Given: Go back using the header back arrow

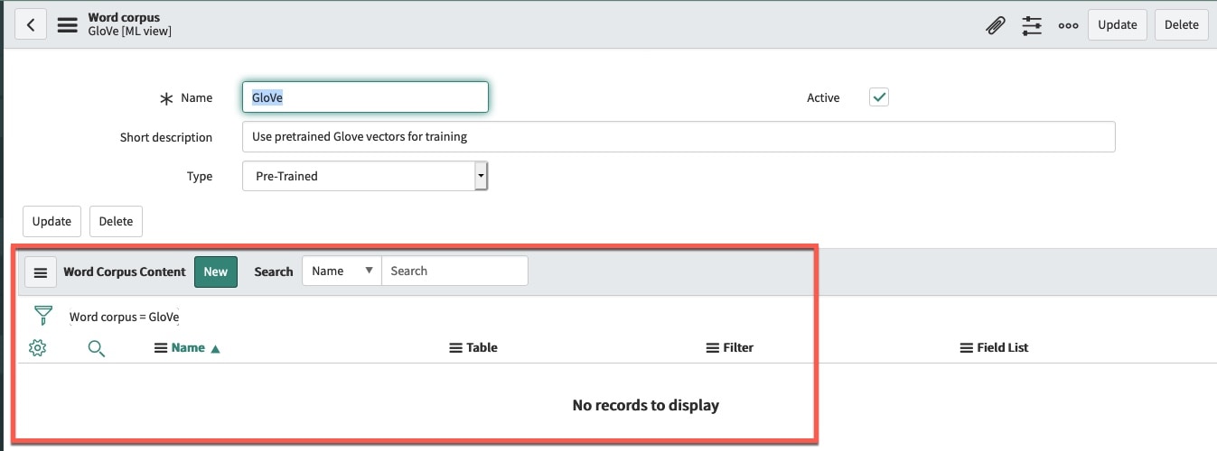Looking at the screenshot, I should tap(31, 24).
